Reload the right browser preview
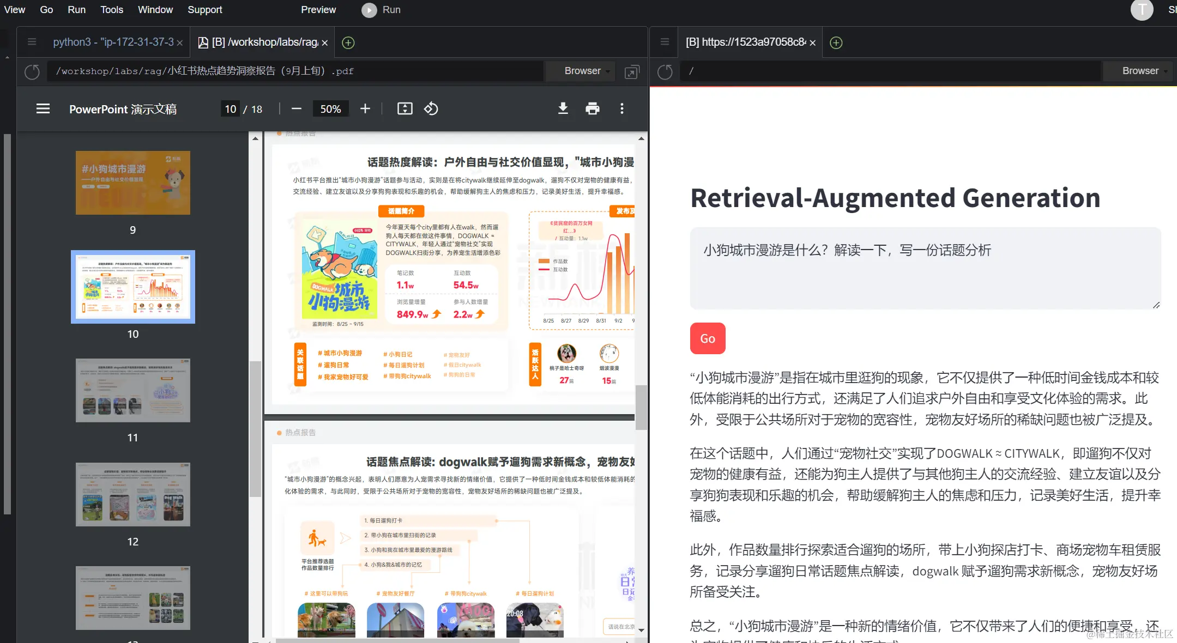Viewport: 1177px width, 643px height. 665,71
